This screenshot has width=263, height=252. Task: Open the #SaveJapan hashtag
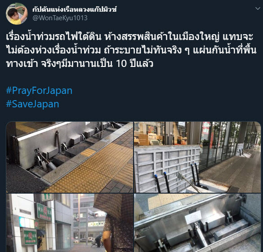(x=32, y=104)
